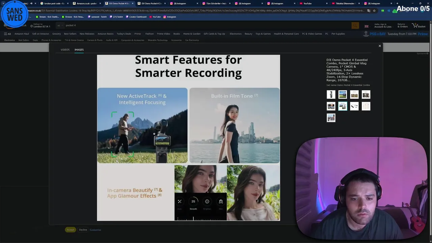Click the orange Amazon search button
The height and width of the screenshot is (243, 432).
pyautogui.click(x=355, y=26)
